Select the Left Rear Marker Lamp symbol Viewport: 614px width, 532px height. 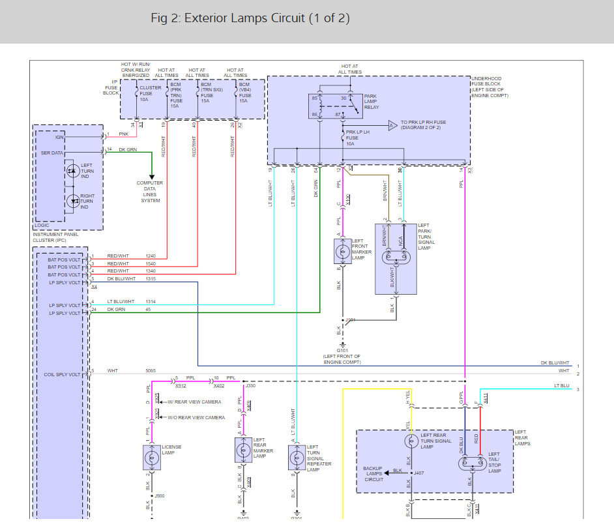coord(243,450)
